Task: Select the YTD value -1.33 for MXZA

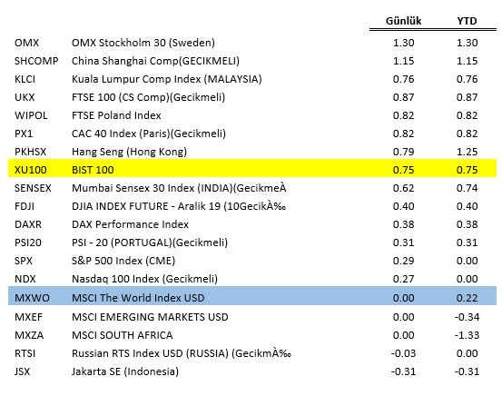Action: [467, 335]
